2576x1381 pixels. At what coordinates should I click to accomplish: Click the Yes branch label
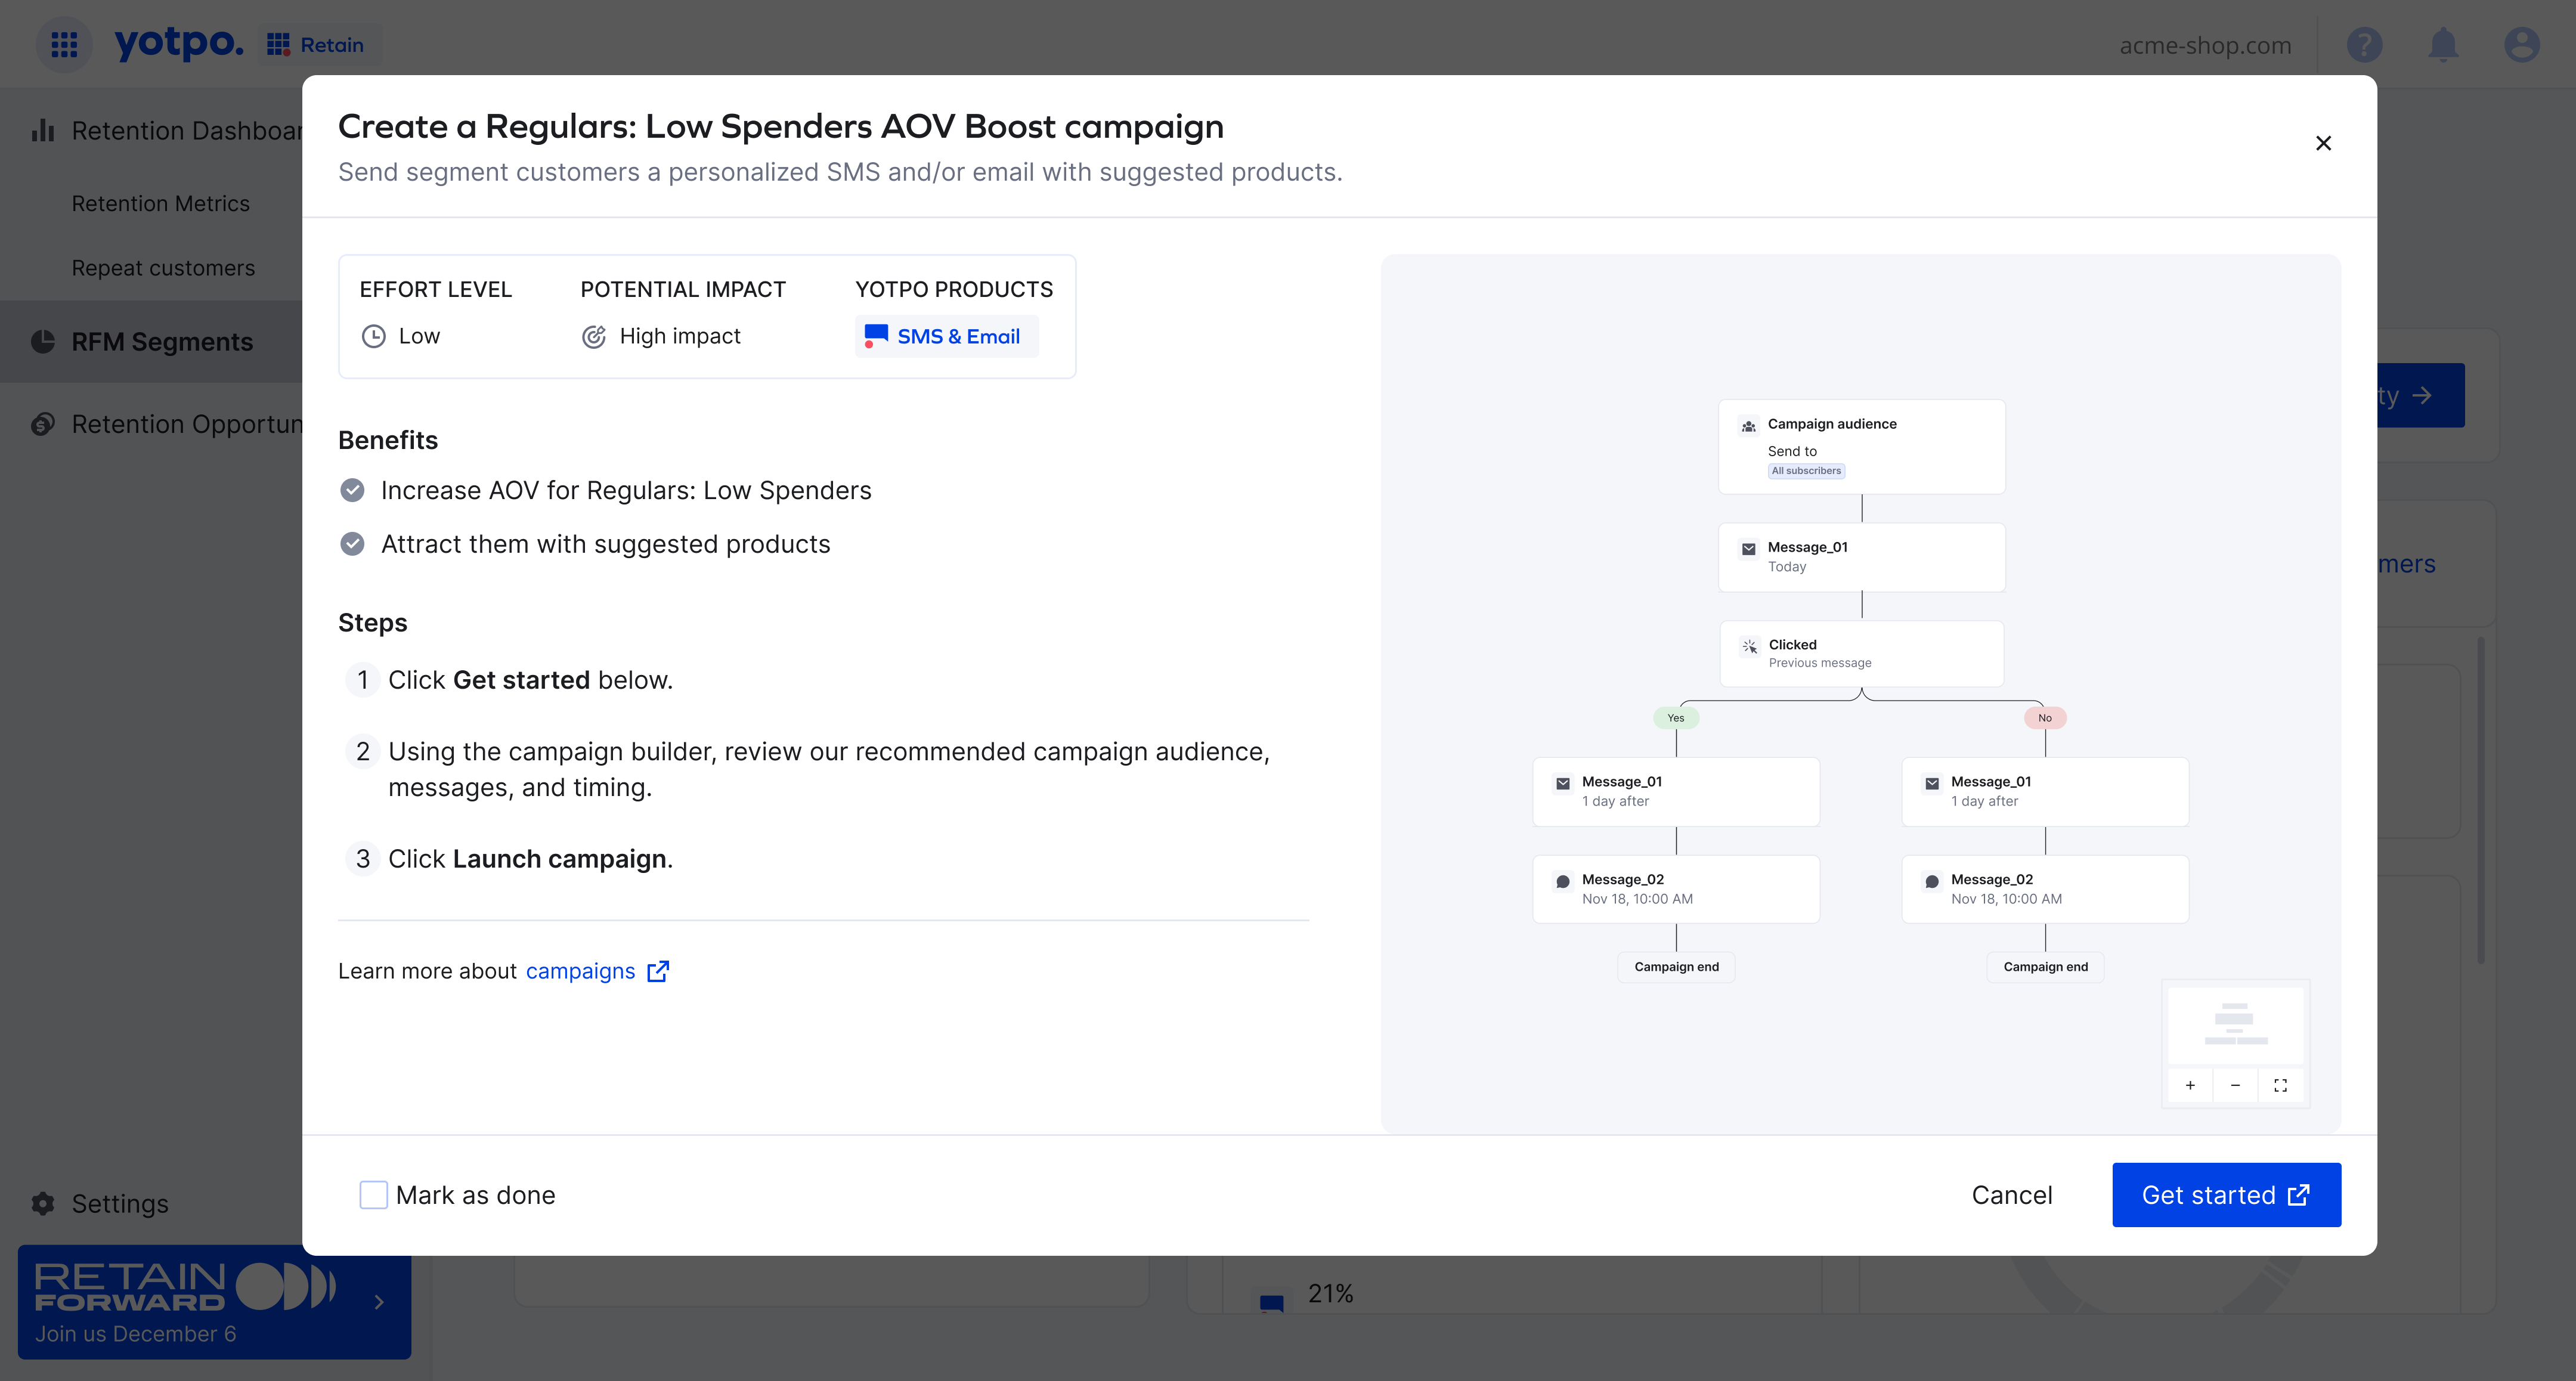(x=1676, y=718)
